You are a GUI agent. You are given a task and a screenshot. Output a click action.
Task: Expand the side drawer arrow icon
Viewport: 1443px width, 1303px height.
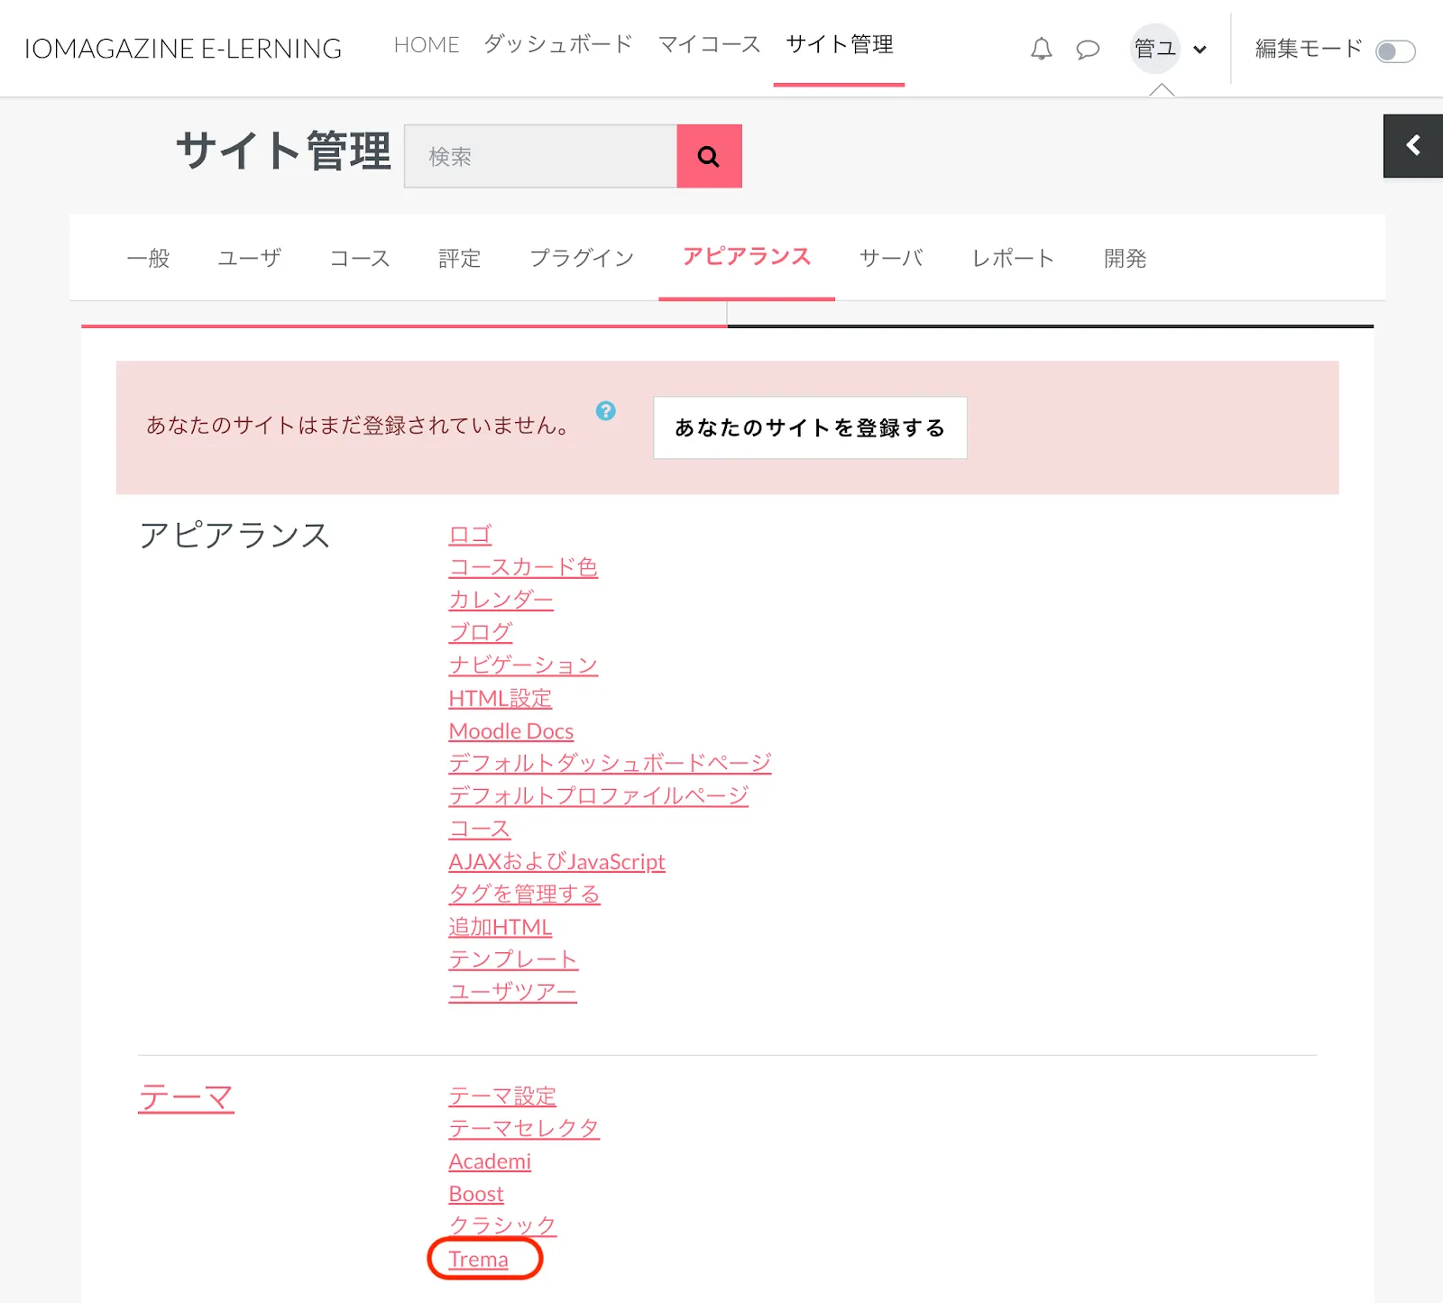[1412, 145]
